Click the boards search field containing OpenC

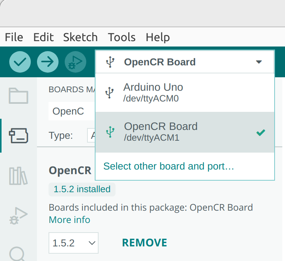72,111
